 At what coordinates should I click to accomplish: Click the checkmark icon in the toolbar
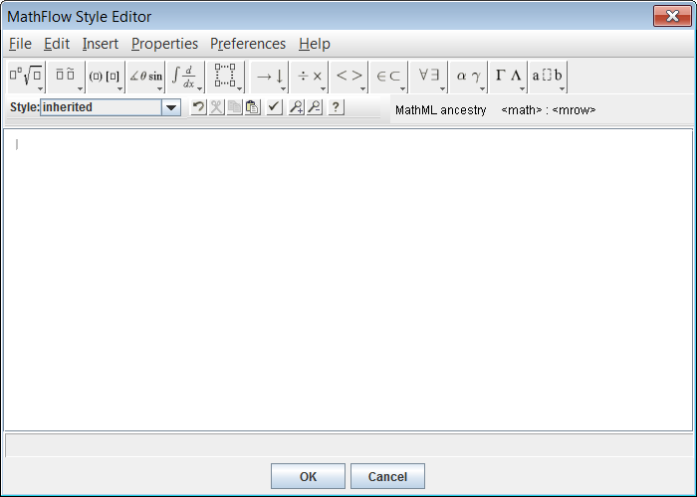274,107
